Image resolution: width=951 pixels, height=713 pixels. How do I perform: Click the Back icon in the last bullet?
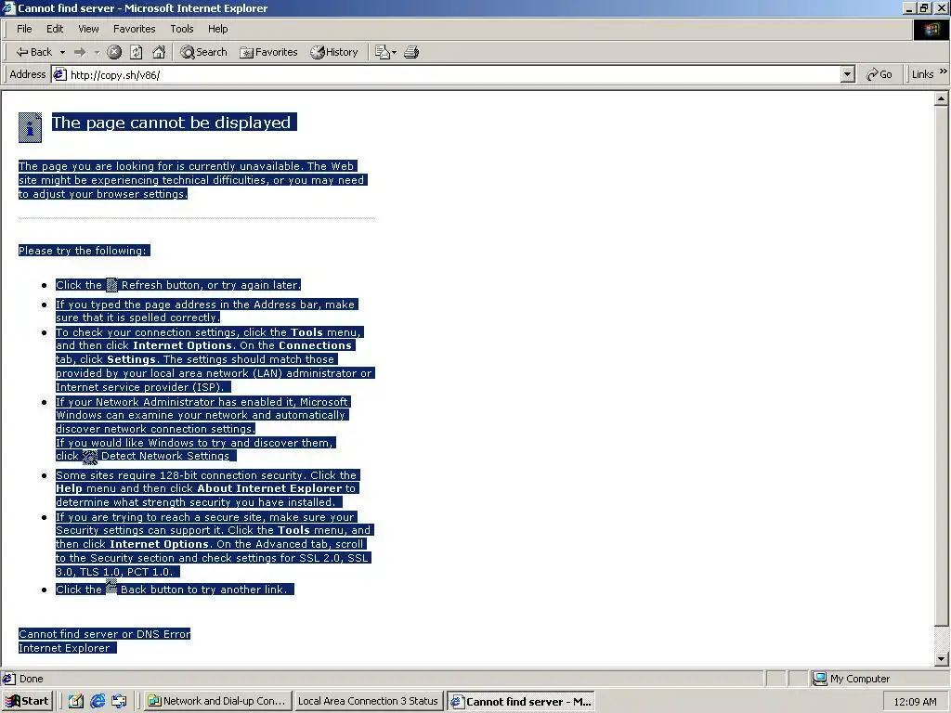pos(111,587)
